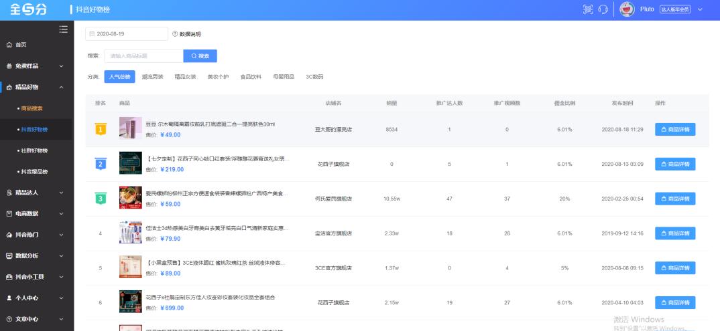Open the user dropdown arrow beside 达人版年会员
Image resolution: width=720 pixels, height=331 pixels.
click(700, 9)
